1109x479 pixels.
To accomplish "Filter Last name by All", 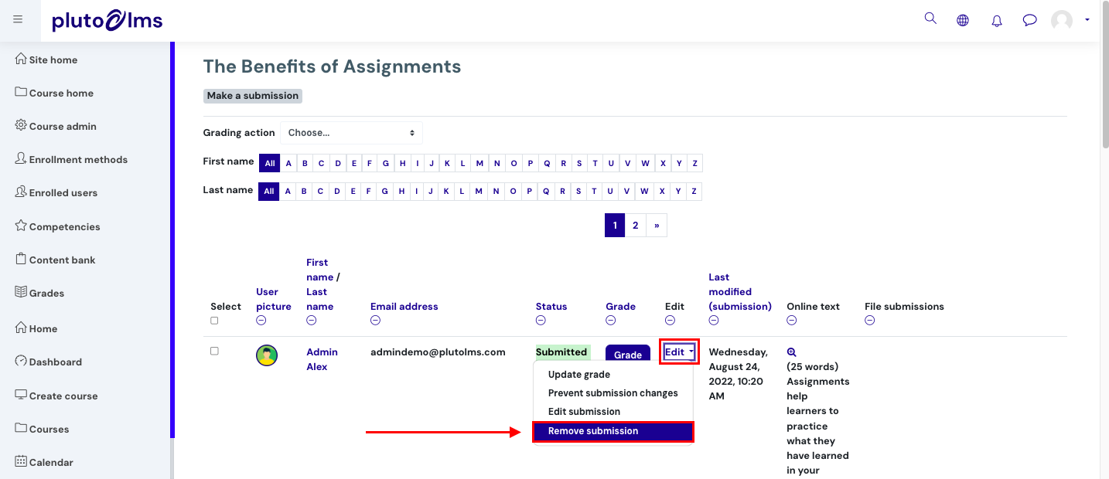I will 269,191.
